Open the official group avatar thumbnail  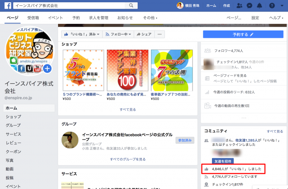(x=70, y=140)
